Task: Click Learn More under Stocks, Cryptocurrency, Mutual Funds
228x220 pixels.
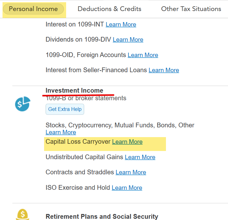Action: pos(61,132)
